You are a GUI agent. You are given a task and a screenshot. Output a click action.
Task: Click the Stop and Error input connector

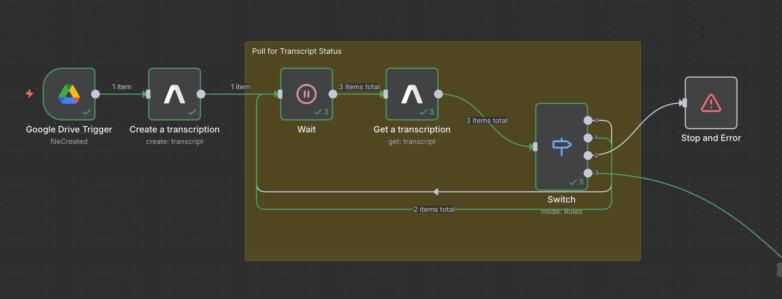pyautogui.click(x=684, y=103)
